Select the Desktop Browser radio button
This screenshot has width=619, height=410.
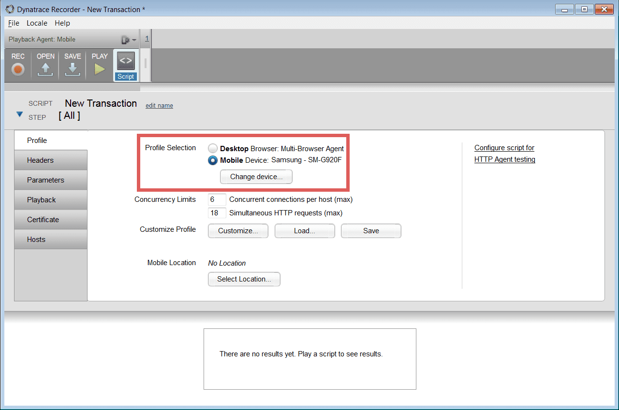(x=213, y=149)
